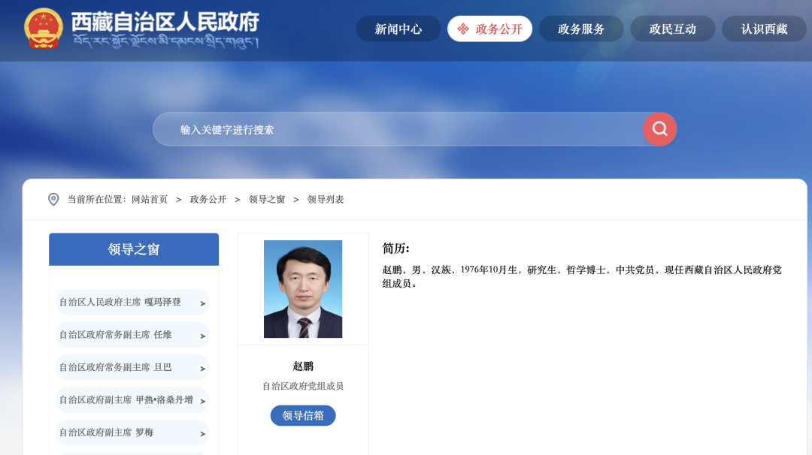Click the red search magnifier icon
This screenshot has width=812, height=455.
659,128
